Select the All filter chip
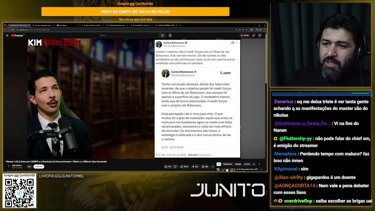The width and height of the screenshot is (375, 211). [219, 164]
